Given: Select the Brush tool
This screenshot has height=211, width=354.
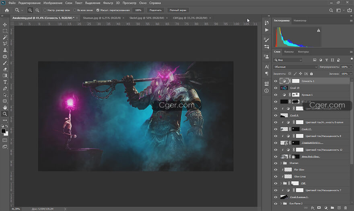Looking at the screenshot, I should pyautogui.click(x=5, y=63).
